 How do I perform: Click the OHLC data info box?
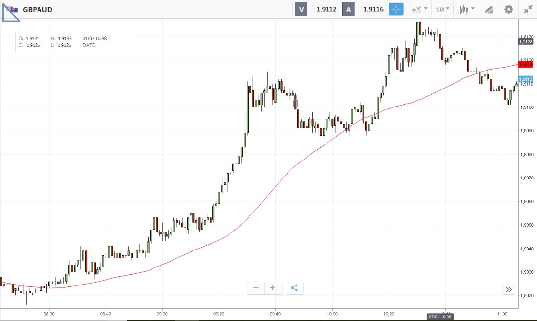[x=74, y=42]
